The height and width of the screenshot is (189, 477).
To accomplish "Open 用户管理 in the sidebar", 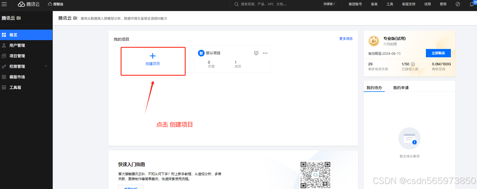I will 26,45.
